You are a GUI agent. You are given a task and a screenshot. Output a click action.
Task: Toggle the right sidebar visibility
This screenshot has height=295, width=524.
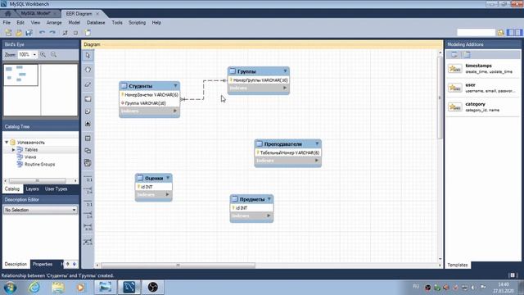click(518, 33)
